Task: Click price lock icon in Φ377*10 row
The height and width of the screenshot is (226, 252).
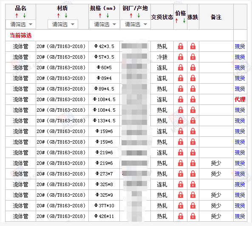Action: (x=181, y=206)
